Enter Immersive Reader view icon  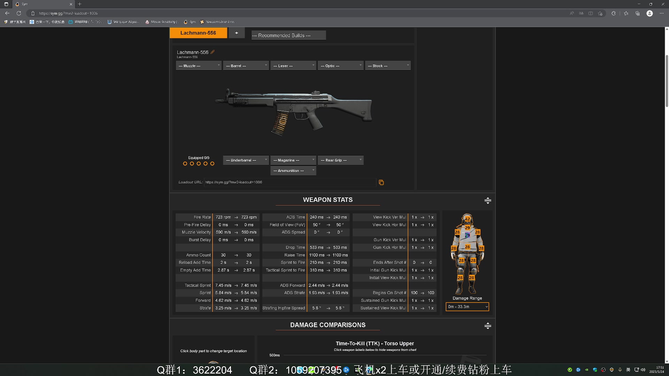click(x=591, y=13)
